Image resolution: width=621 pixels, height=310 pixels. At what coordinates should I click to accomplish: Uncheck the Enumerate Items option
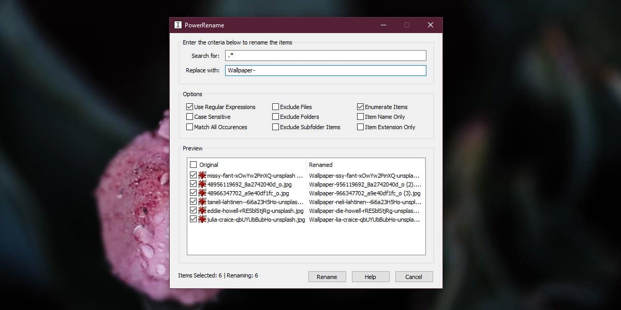click(x=361, y=107)
